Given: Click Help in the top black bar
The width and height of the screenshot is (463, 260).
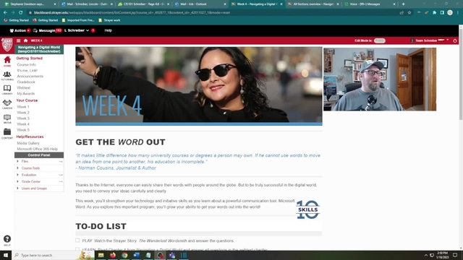Looking at the screenshot, I should pyautogui.click(x=108, y=30).
